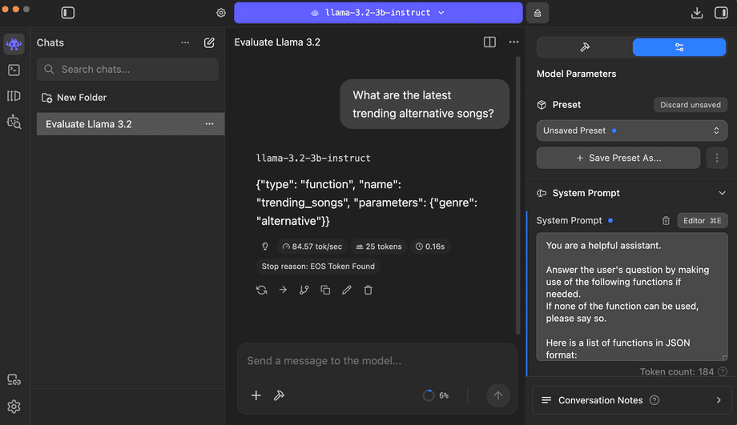Open token count help icon

tap(723, 372)
